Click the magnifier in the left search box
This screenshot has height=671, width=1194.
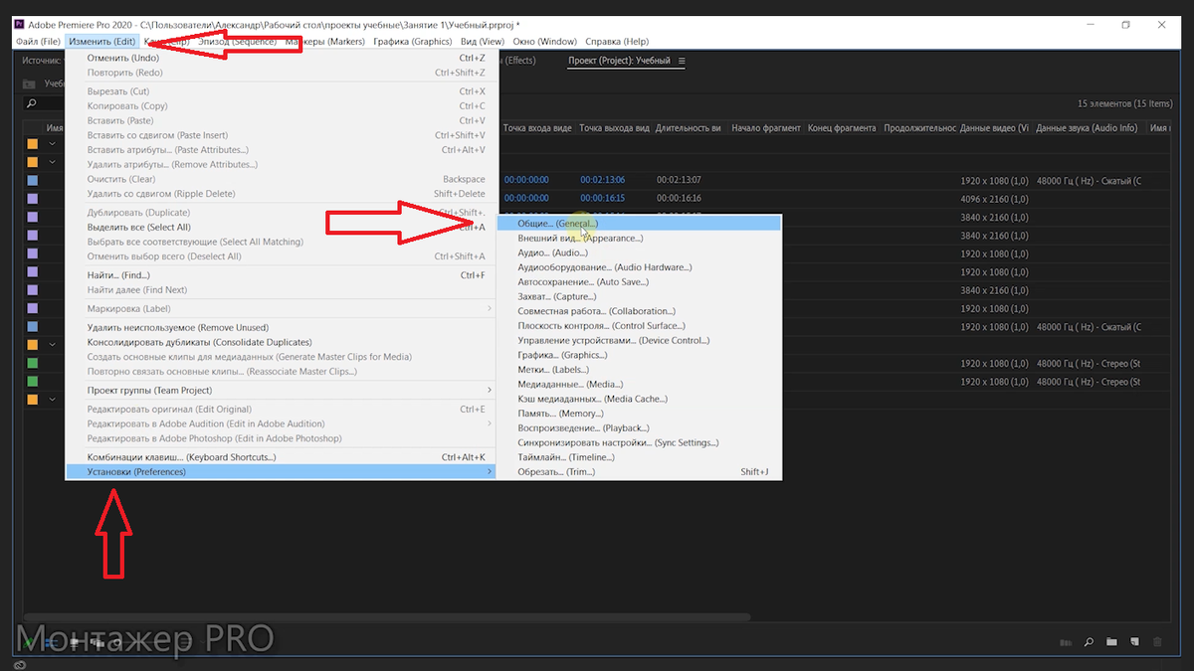(32, 102)
